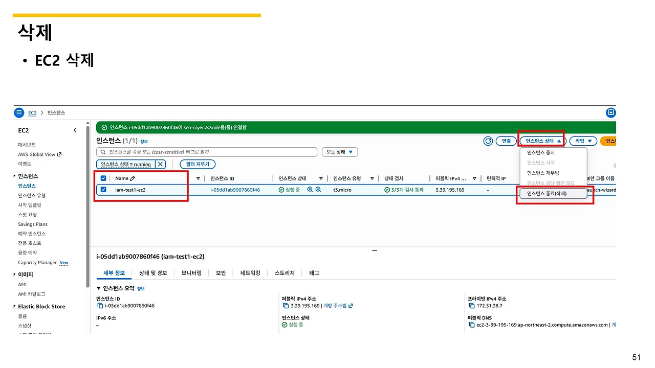The width and height of the screenshot is (655, 368).
Task: Collapse the 인스턴스 group in the sidebar
Action: pos(14,176)
